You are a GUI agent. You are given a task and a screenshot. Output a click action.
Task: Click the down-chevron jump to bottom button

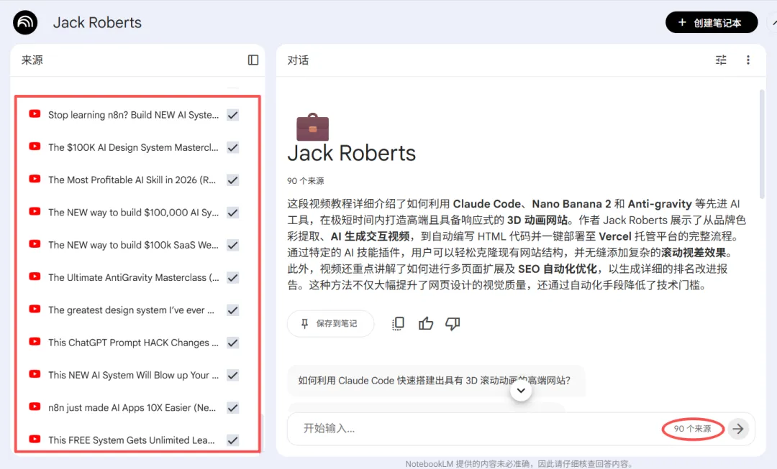click(x=521, y=390)
